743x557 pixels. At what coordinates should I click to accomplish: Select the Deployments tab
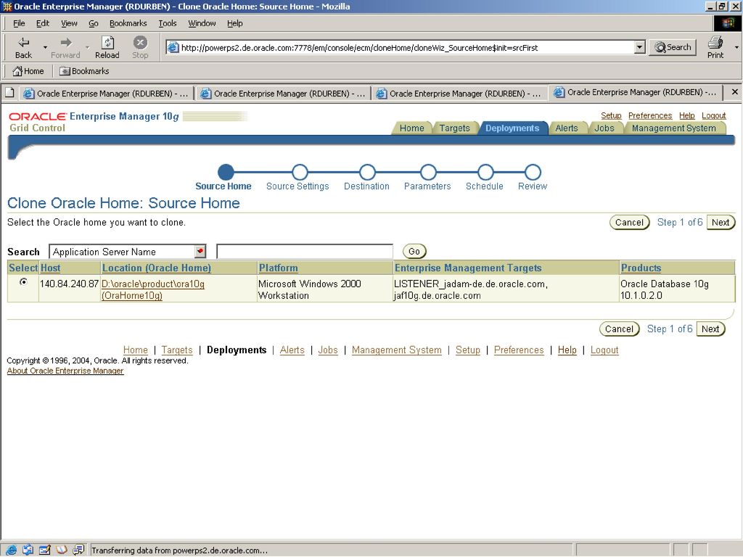click(512, 128)
